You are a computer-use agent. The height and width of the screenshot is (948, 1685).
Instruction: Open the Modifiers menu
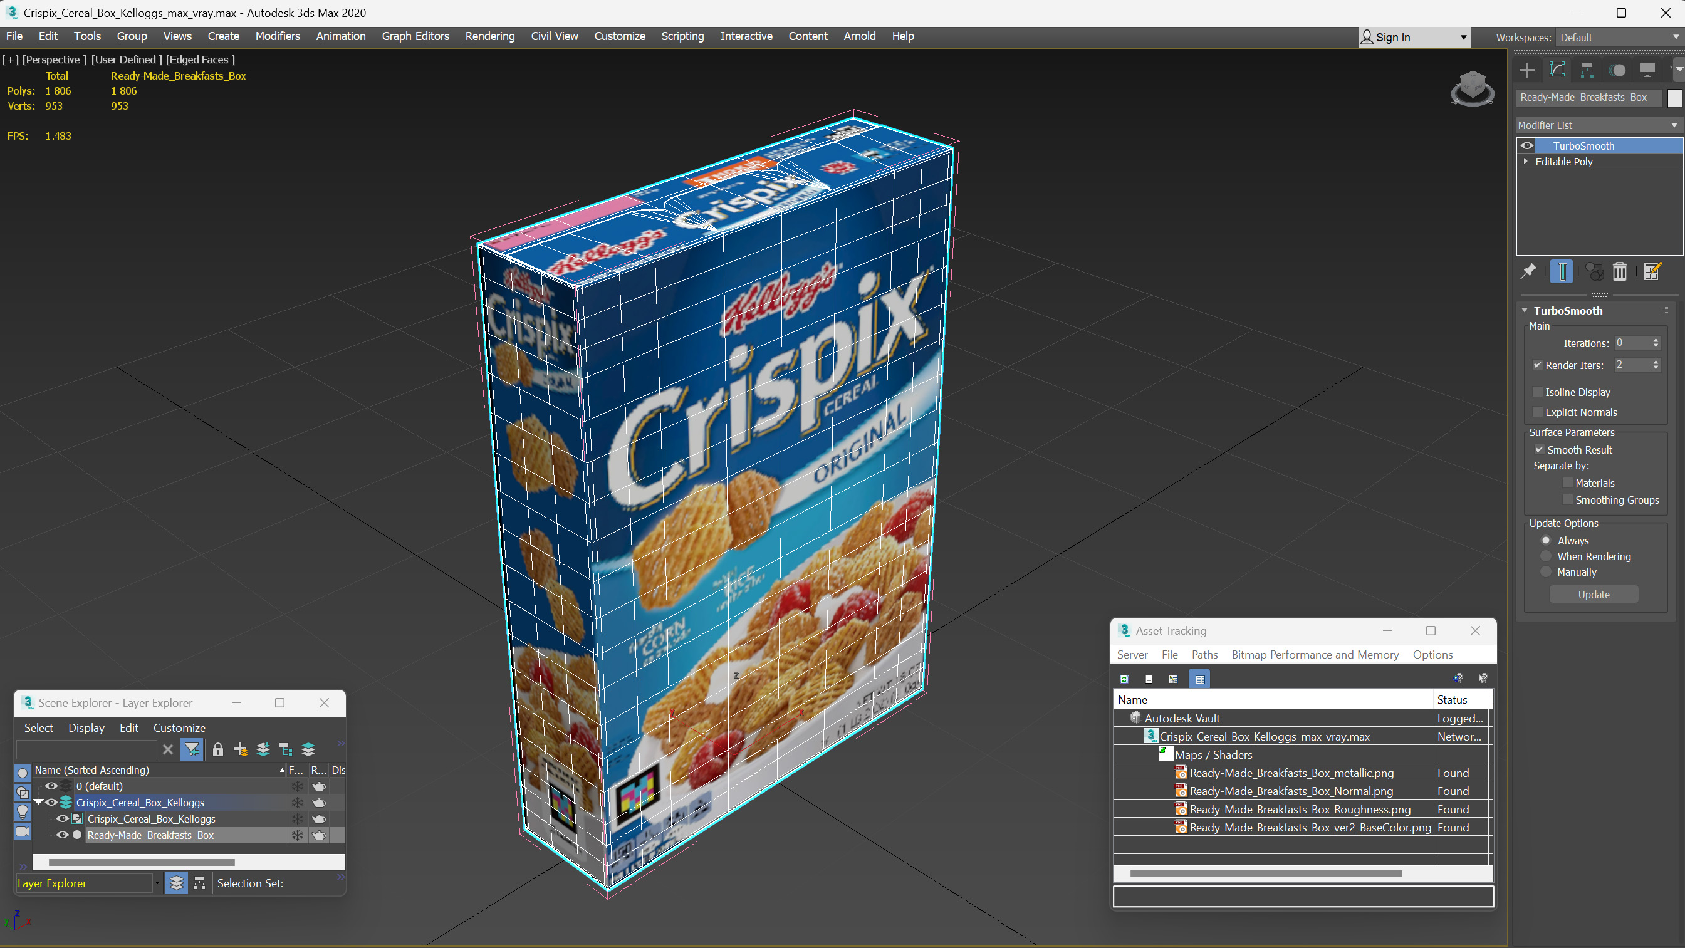pos(278,36)
